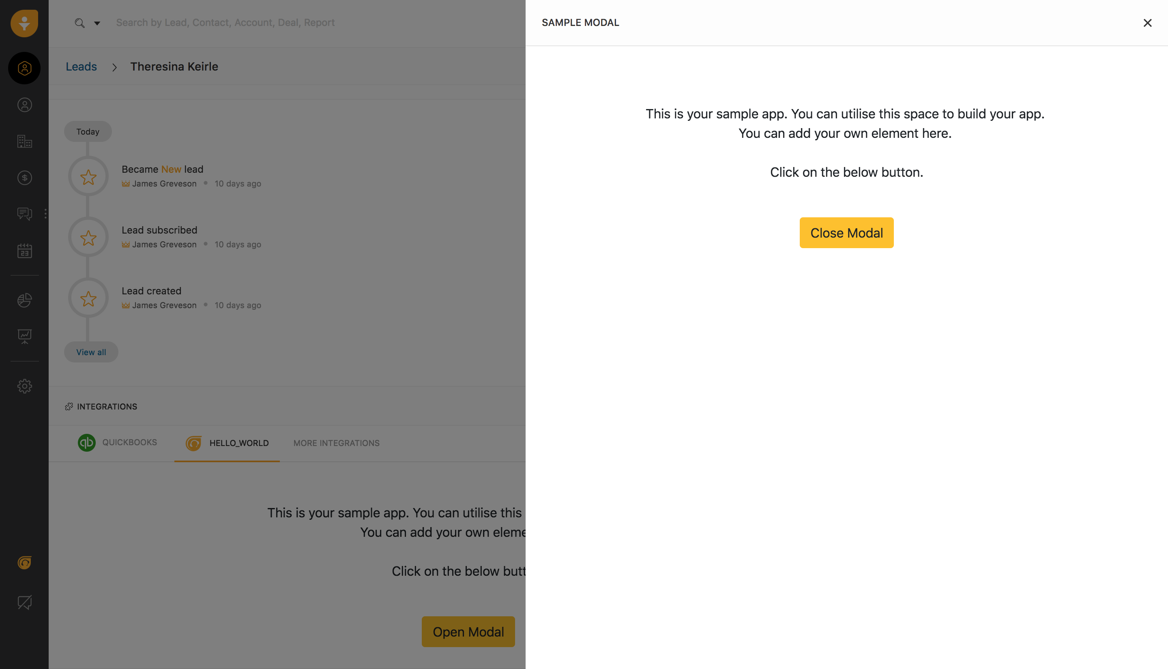Click James Greveson under Lead created

(164, 305)
